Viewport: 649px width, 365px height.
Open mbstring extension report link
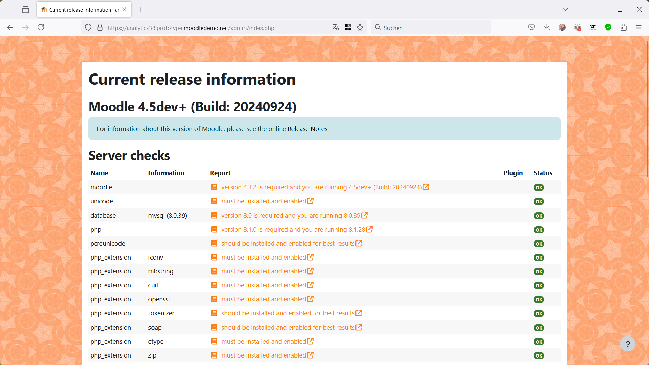click(x=267, y=271)
